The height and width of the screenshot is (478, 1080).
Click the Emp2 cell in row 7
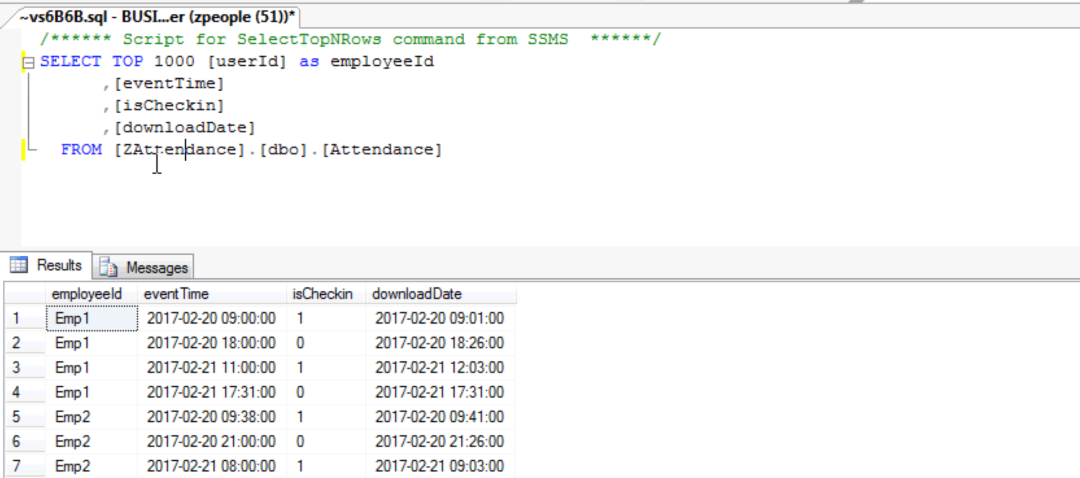(91, 466)
